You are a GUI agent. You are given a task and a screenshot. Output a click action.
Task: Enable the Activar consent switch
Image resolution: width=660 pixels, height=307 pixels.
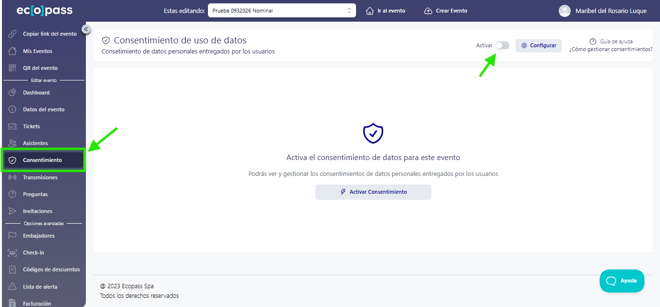click(502, 45)
